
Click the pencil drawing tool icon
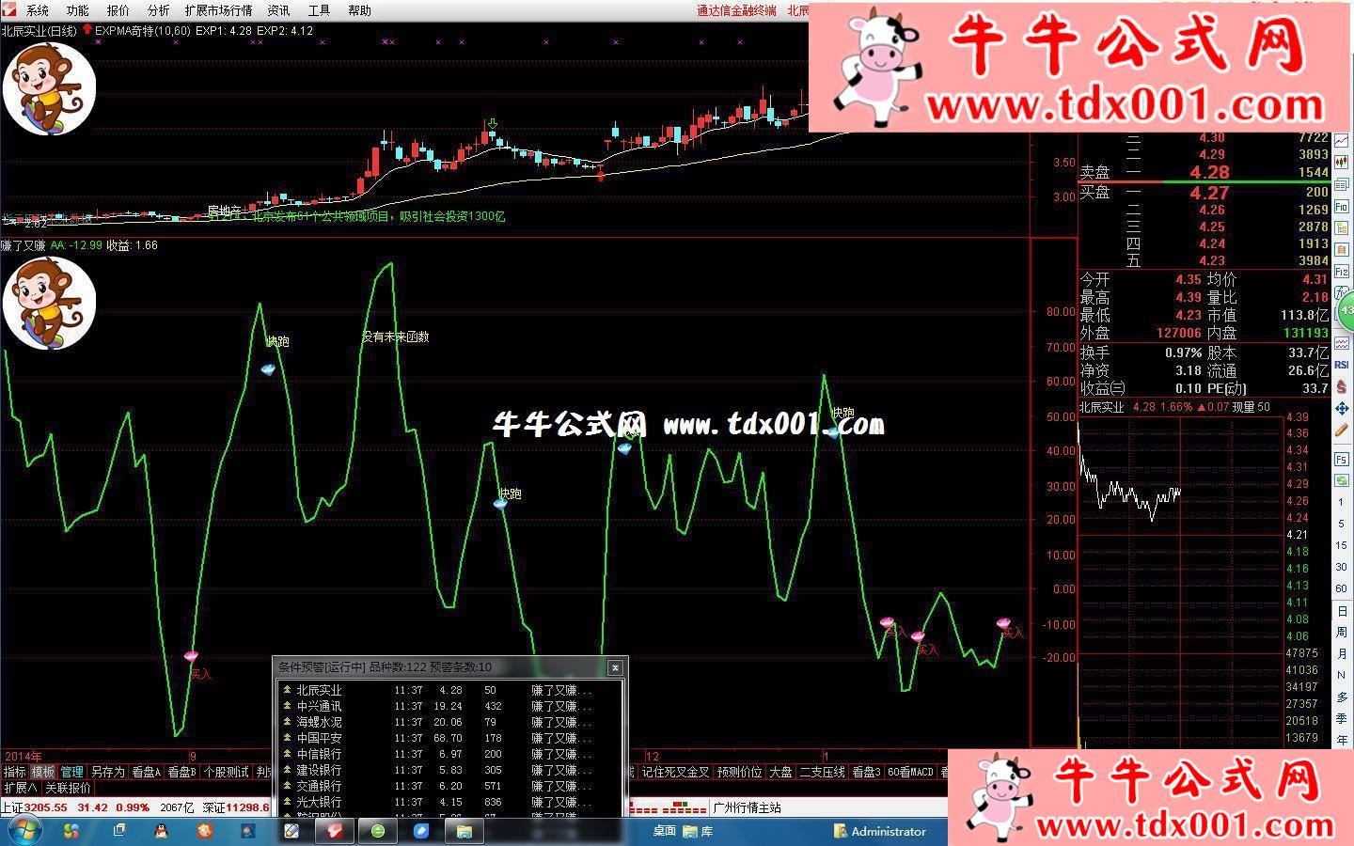[1342, 430]
